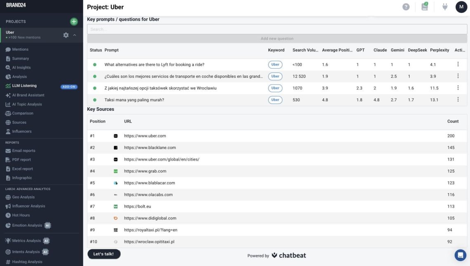The image size is (470, 266).
Task: Open https://www.didiglobal.com source link
Action: [150, 218]
